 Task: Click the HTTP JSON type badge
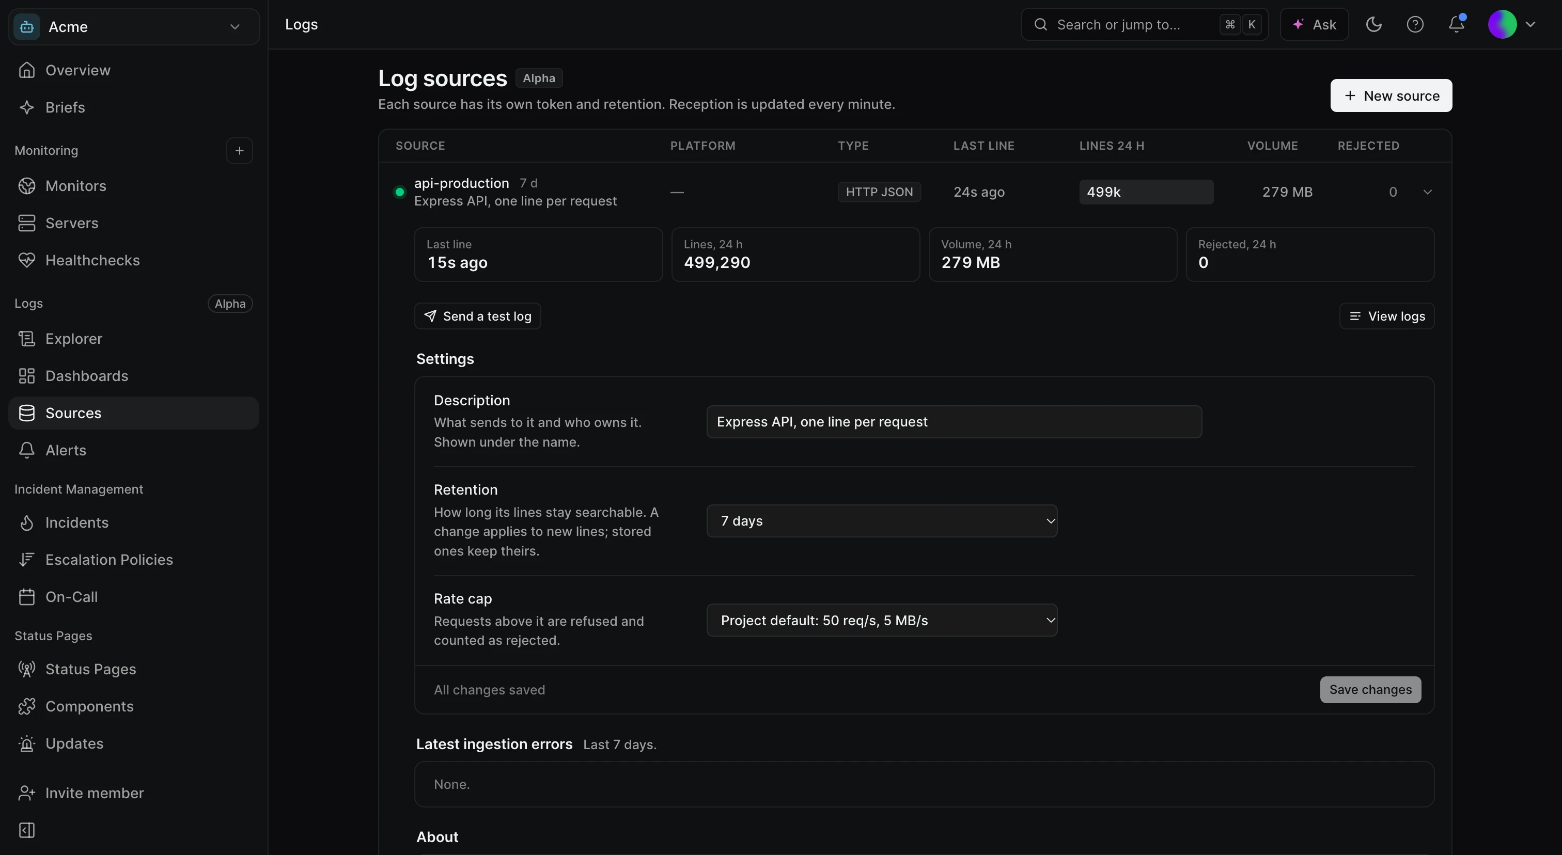pos(879,192)
